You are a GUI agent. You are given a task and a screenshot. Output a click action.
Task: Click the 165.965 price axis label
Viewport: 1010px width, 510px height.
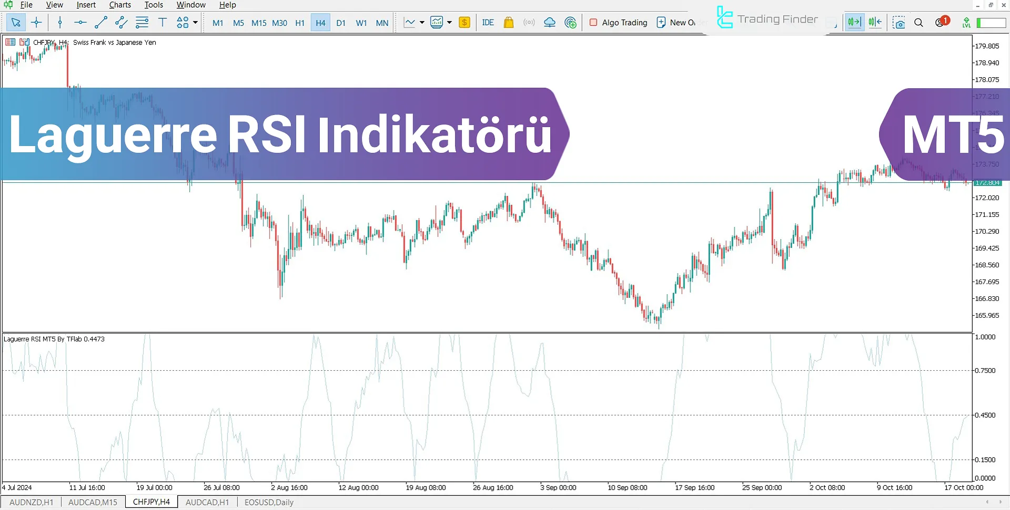pyautogui.click(x=987, y=315)
